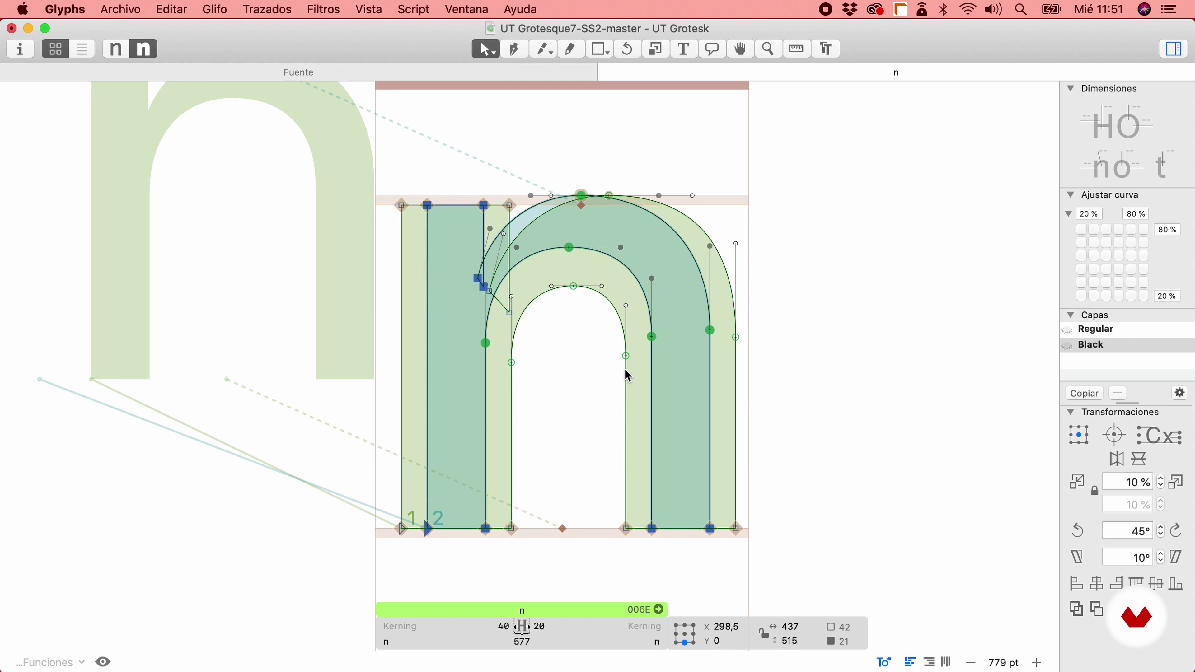The image size is (1195, 672).
Task: Select the Scale tool in toolbar
Action: 655,49
